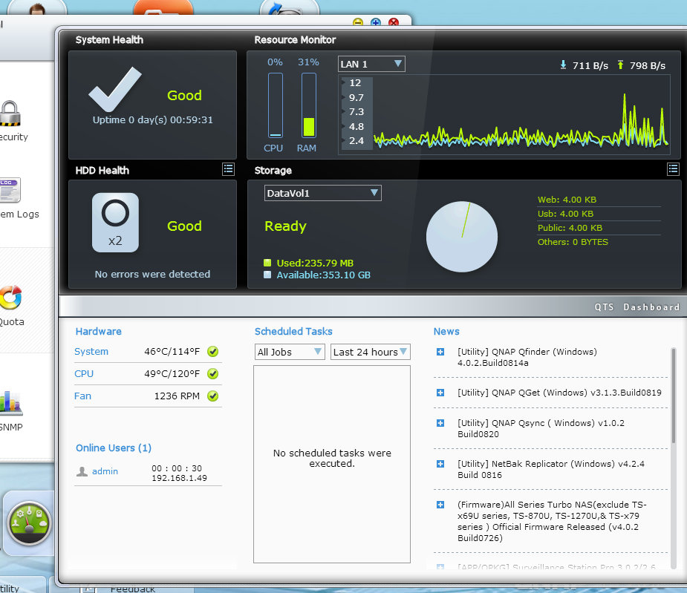Click the LAN traffic graph

pos(504,115)
